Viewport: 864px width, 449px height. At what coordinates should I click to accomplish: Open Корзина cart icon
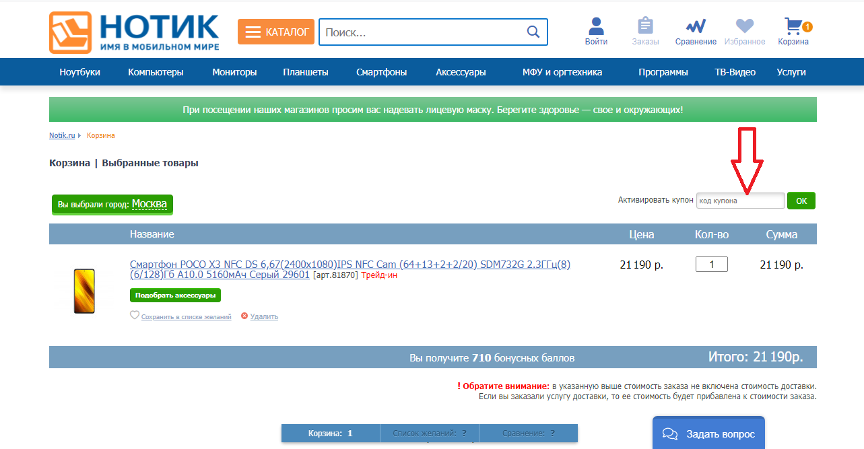pos(793,26)
